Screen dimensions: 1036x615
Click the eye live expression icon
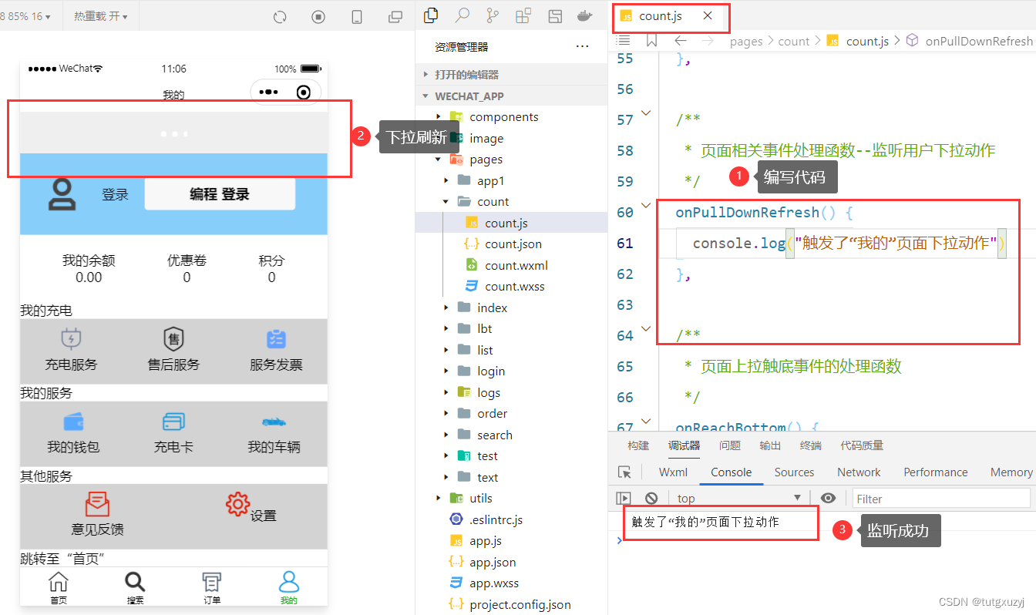tap(828, 498)
